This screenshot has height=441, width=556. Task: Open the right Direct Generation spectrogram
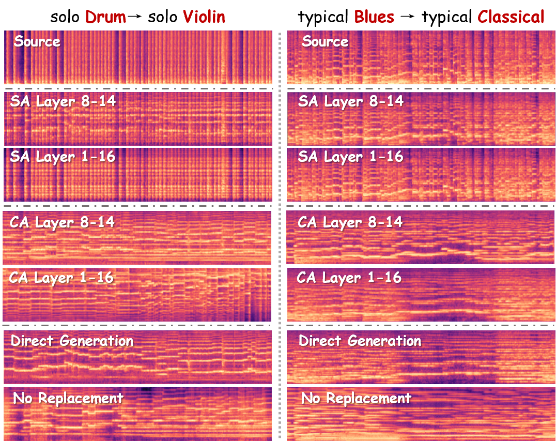[x=421, y=357]
